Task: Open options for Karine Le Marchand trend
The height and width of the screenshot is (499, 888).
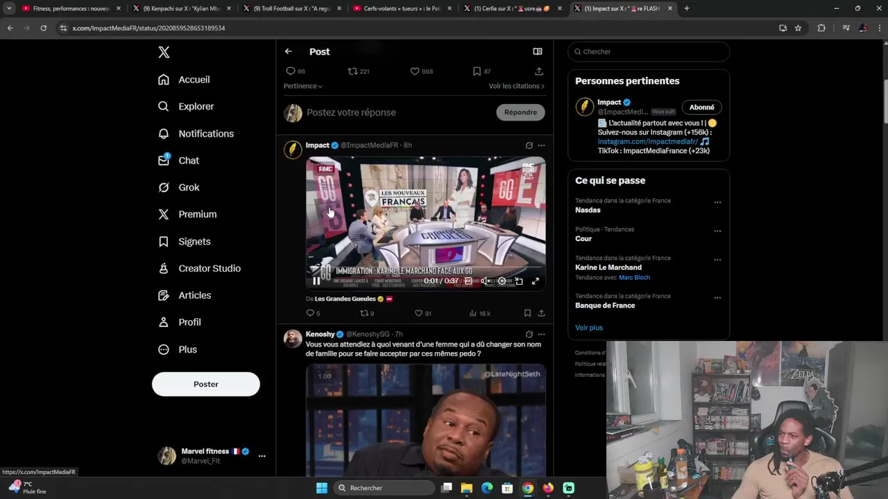Action: 717,260
